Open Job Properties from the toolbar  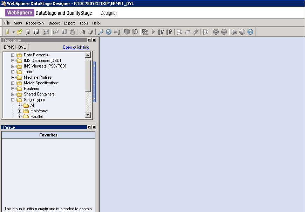tap(46, 31)
